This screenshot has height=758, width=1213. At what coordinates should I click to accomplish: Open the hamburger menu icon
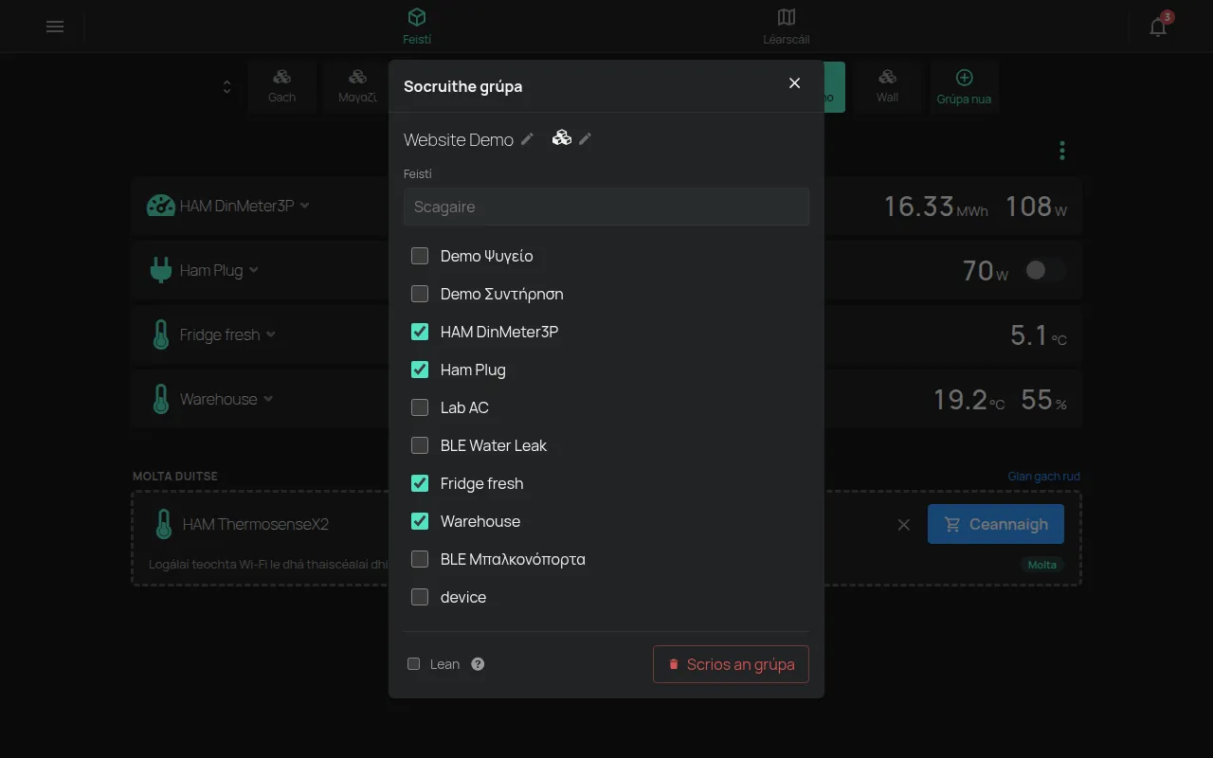coord(55,27)
